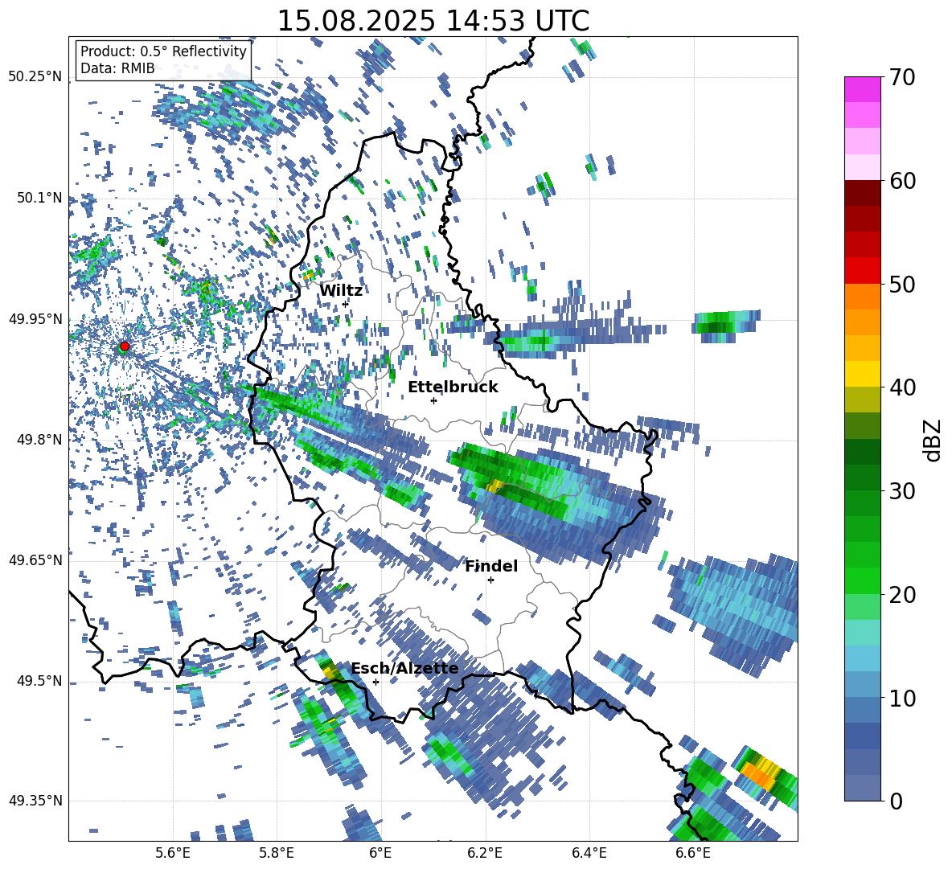Click the cross marker below Wiltz

point(346,304)
